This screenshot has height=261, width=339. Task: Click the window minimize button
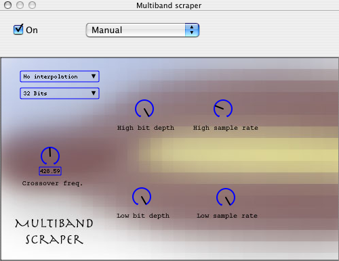[x=20, y=5]
